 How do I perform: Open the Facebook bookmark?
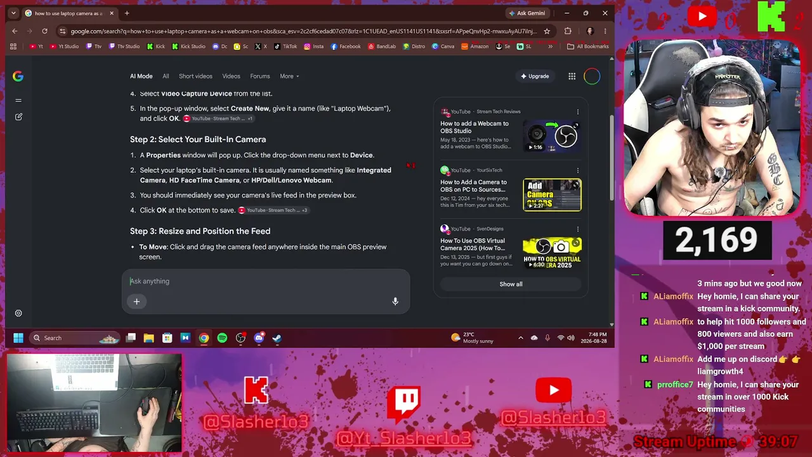point(346,46)
